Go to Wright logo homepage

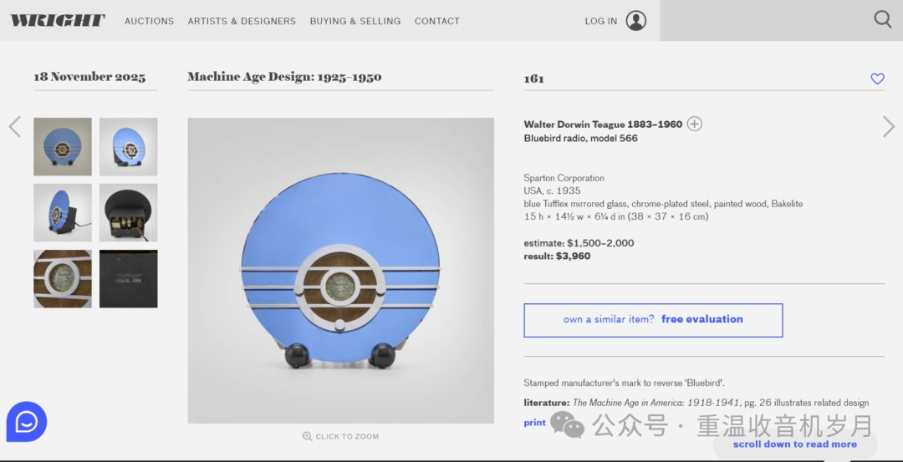pos(58,21)
